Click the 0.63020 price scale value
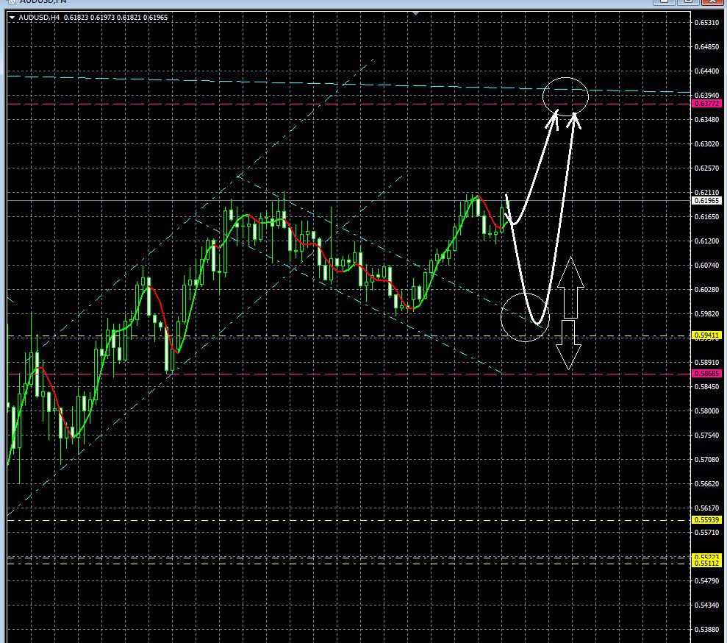Viewport: 727px width, 643px height. 706,143
